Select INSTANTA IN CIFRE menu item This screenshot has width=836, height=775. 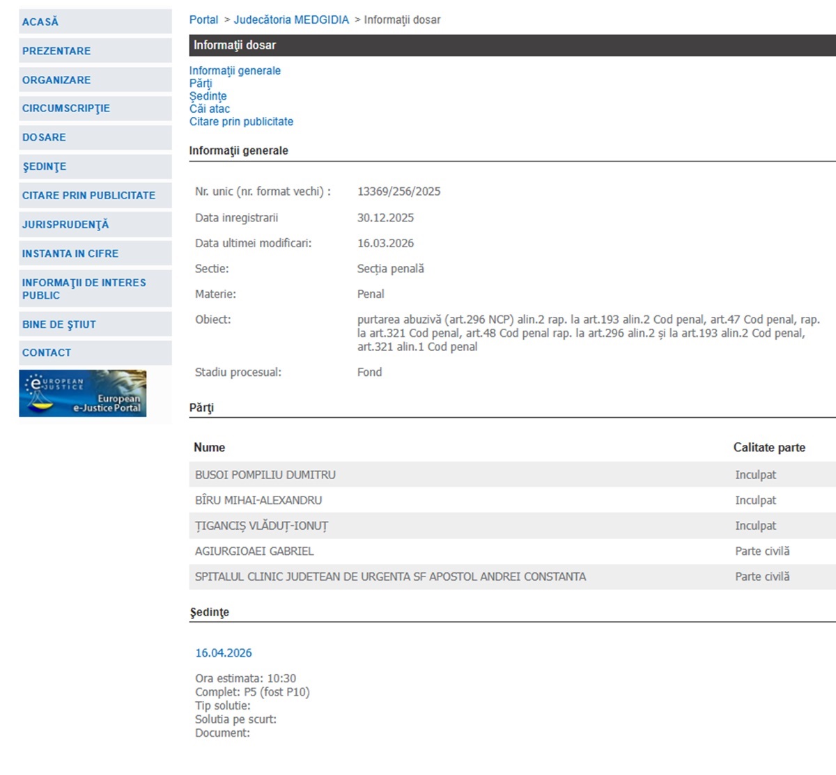[x=70, y=253]
